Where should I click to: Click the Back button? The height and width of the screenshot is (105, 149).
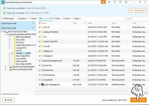click(x=8, y=100)
